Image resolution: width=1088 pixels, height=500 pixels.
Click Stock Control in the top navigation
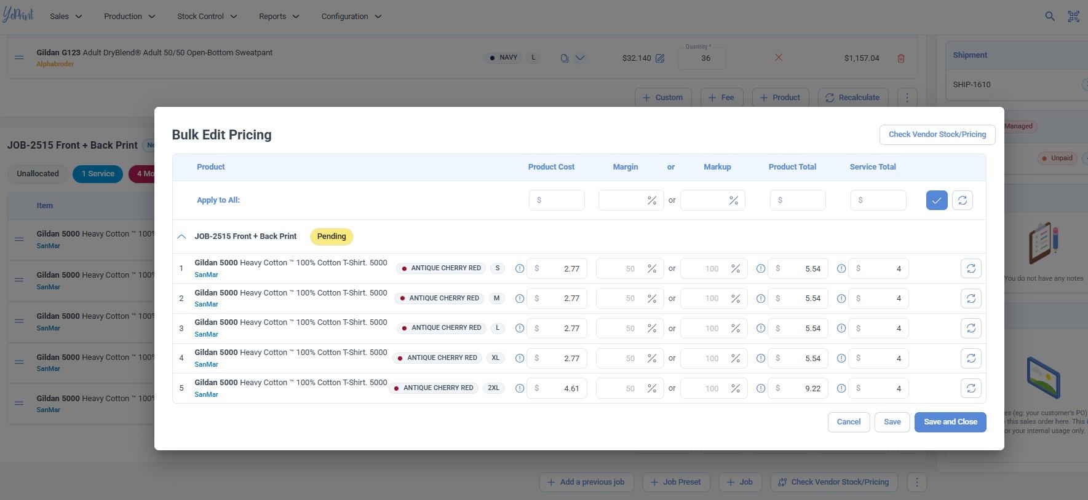tap(207, 17)
